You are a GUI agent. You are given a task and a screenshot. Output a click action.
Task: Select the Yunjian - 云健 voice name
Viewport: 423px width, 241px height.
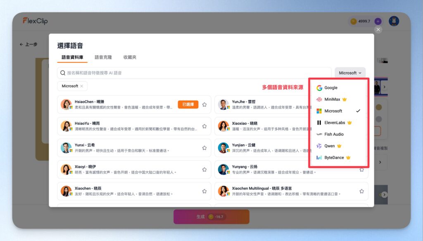pyautogui.click(x=244, y=145)
